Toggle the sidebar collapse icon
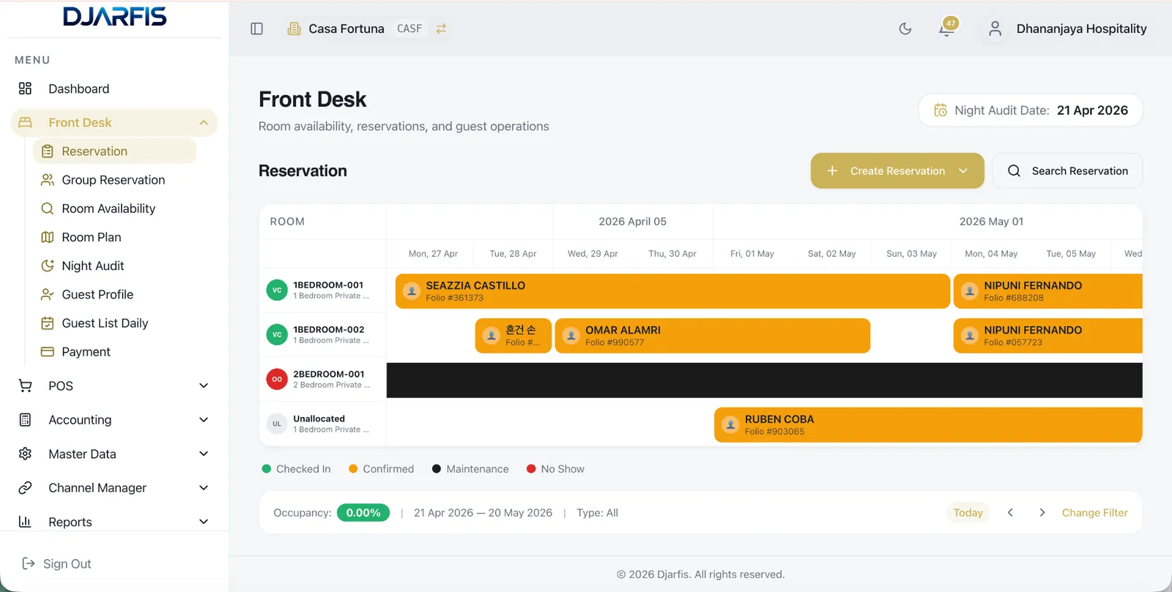 tap(256, 29)
